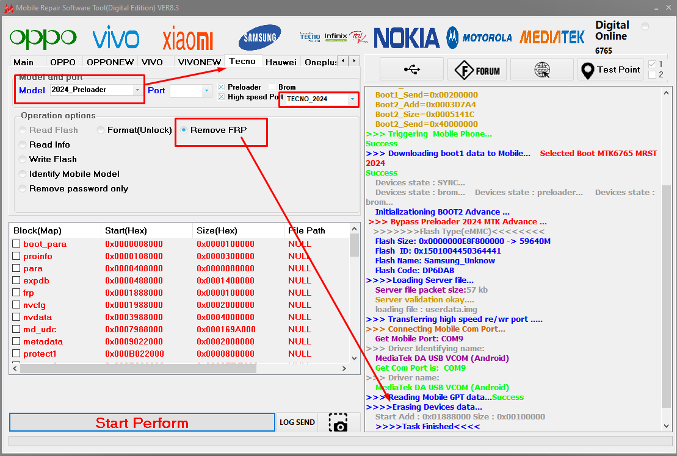Click the vivo brand logo
Image resolution: width=677 pixels, height=456 pixels.
tap(116, 38)
